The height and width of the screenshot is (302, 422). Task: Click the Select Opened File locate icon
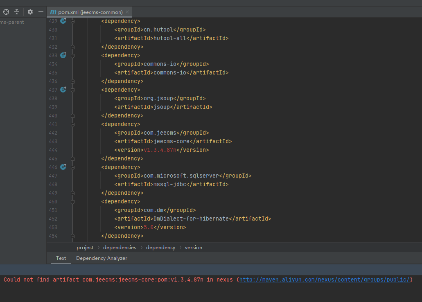[x=6, y=12]
